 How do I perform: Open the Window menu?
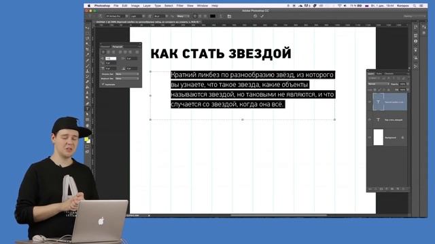click(203, 5)
